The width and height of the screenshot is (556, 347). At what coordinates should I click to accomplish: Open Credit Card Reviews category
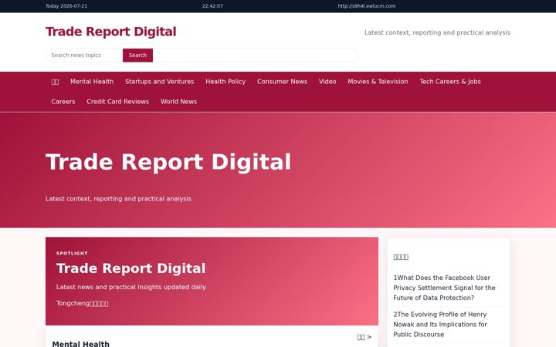point(117,102)
